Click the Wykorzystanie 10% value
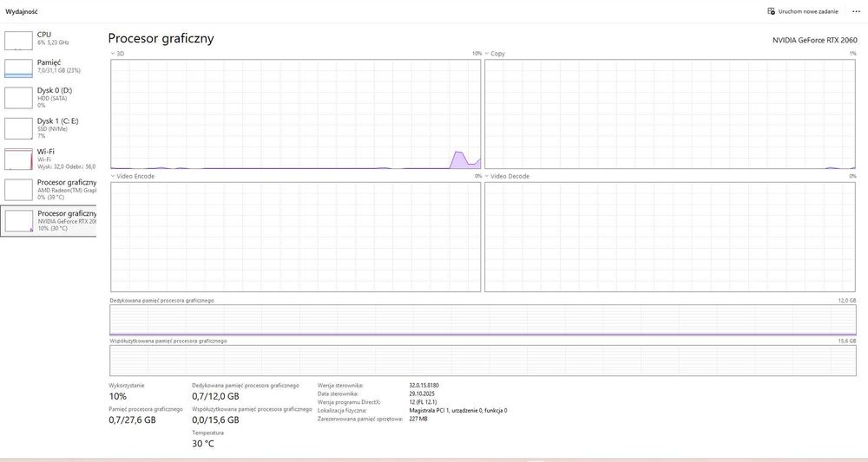This screenshot has width=868, height=462. (x=118, y=396)
